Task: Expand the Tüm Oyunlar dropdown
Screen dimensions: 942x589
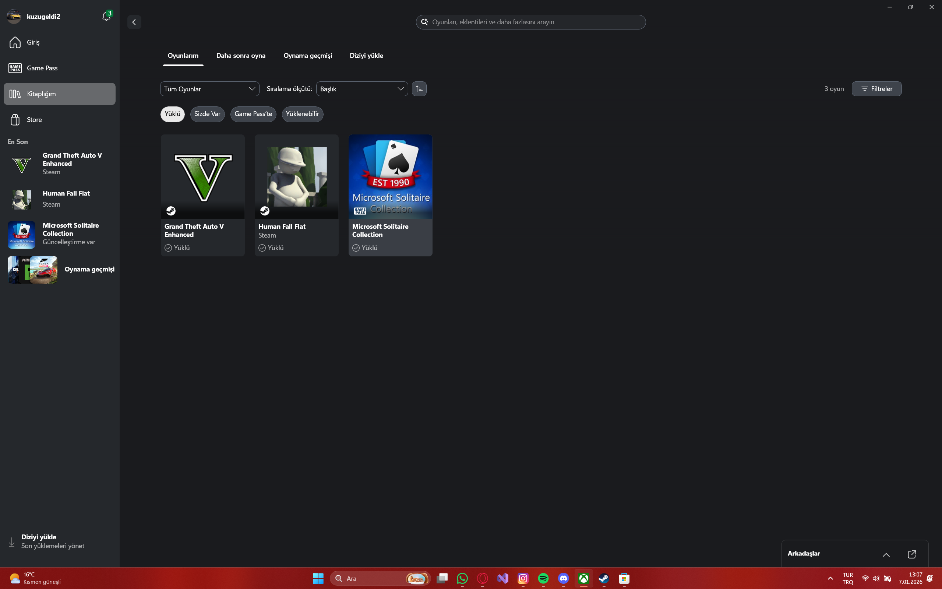Action: 209,89
